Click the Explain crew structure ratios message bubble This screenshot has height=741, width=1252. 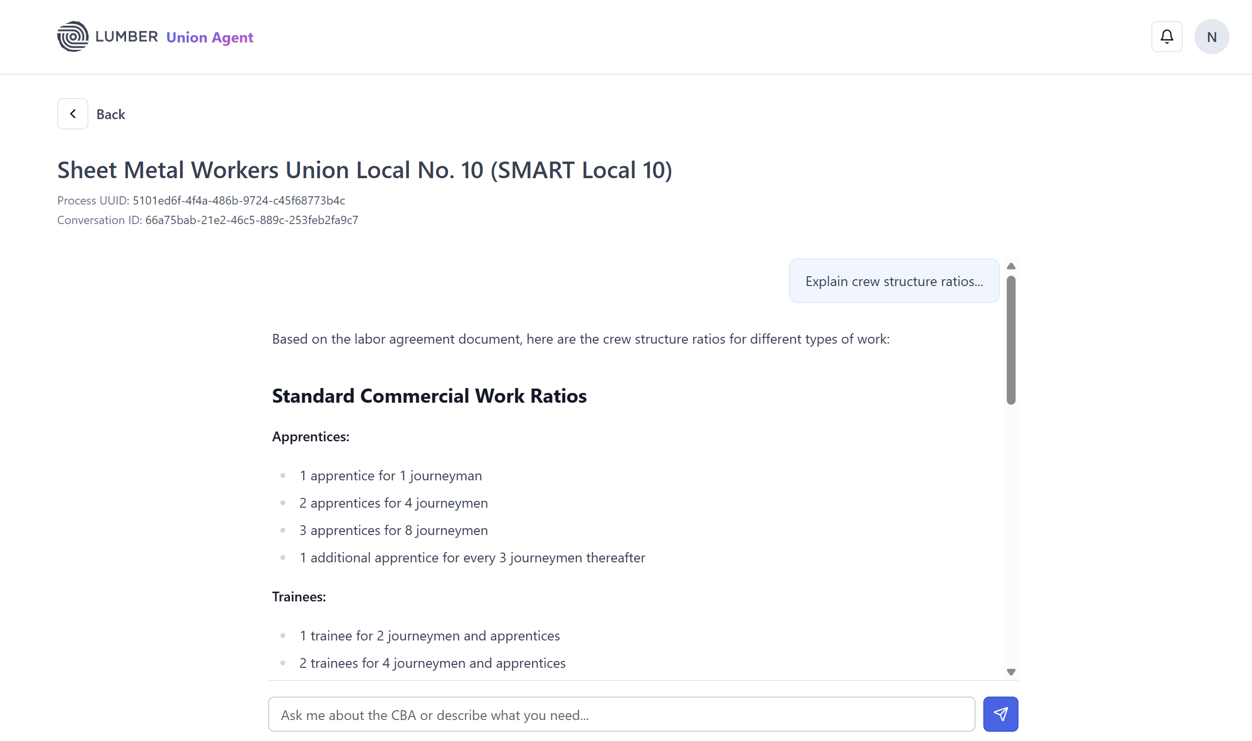coord(893,281)
